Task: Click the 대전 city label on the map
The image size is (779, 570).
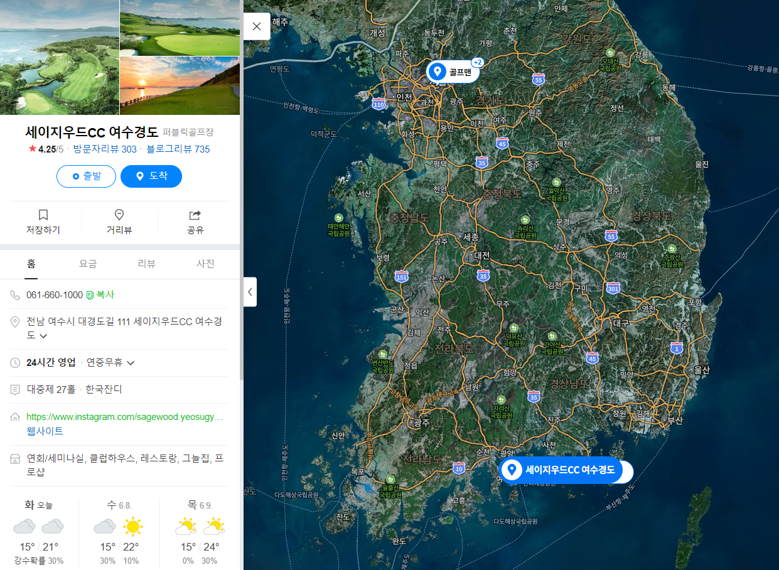Action: tap(481, 255)
